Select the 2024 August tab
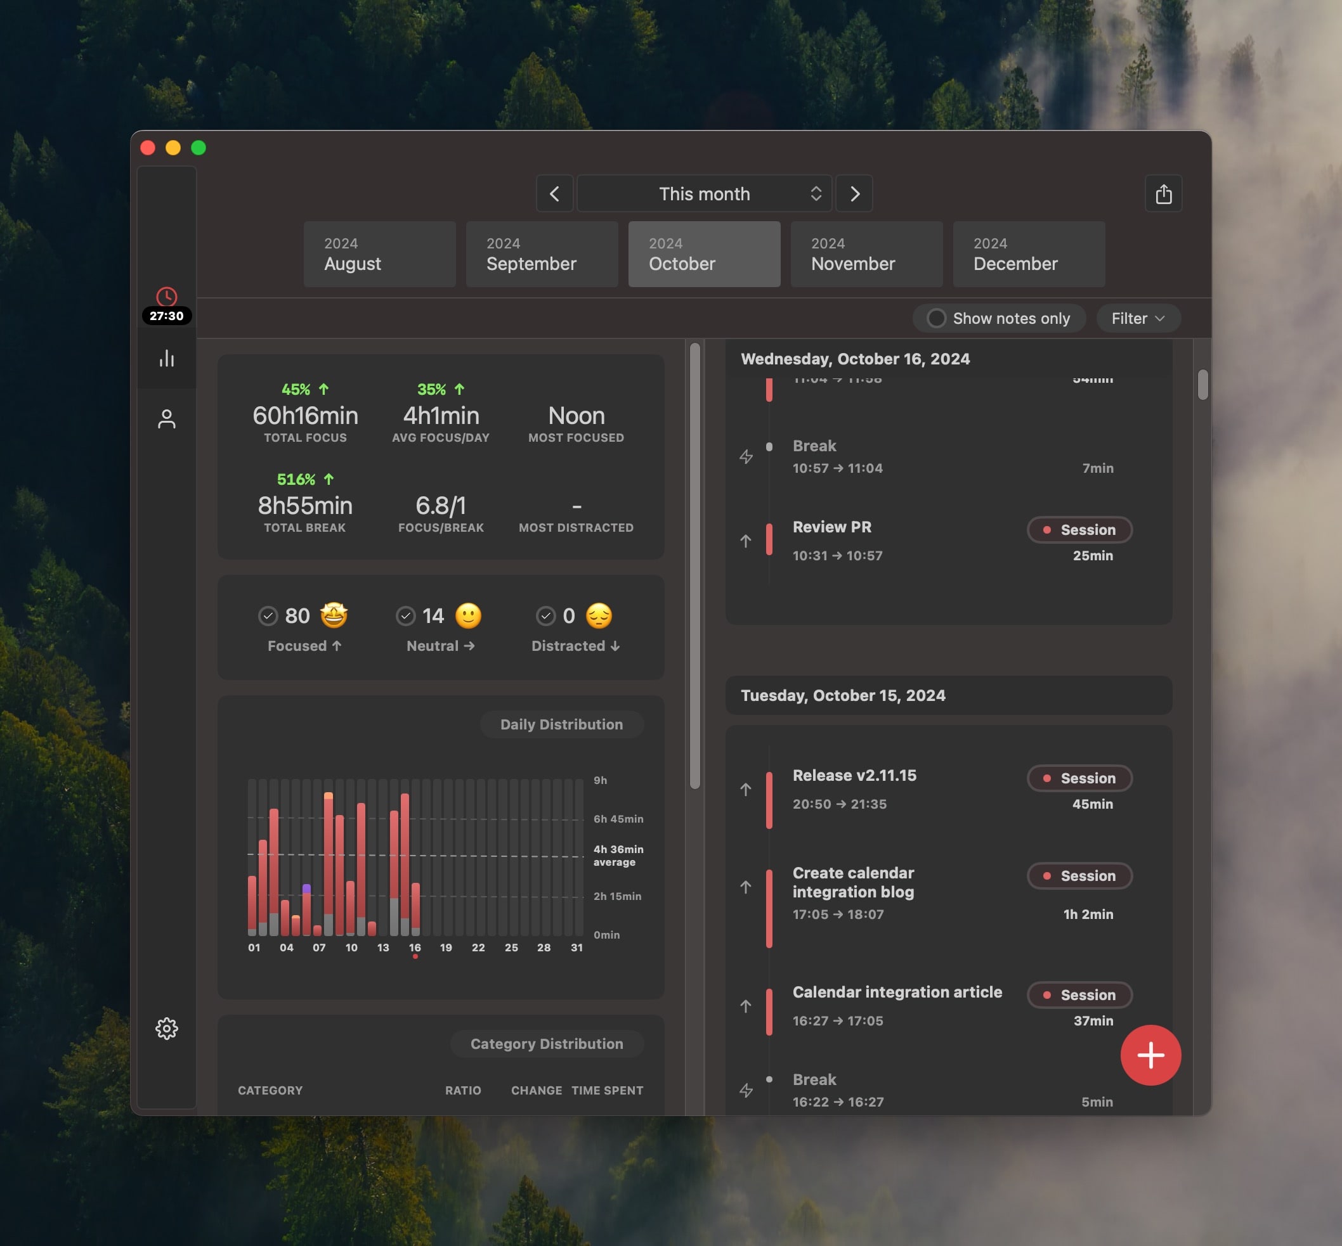1342x1246 pixels. (379, 254)
